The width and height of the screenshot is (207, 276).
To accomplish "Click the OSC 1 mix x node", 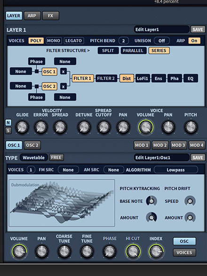I will coord(64,72).
